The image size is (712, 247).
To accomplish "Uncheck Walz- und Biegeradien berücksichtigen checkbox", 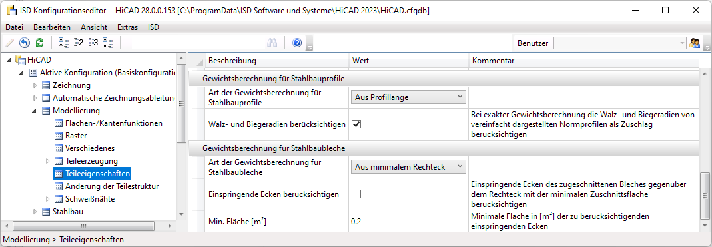I will pyautogui.click(x=356, y=124).
